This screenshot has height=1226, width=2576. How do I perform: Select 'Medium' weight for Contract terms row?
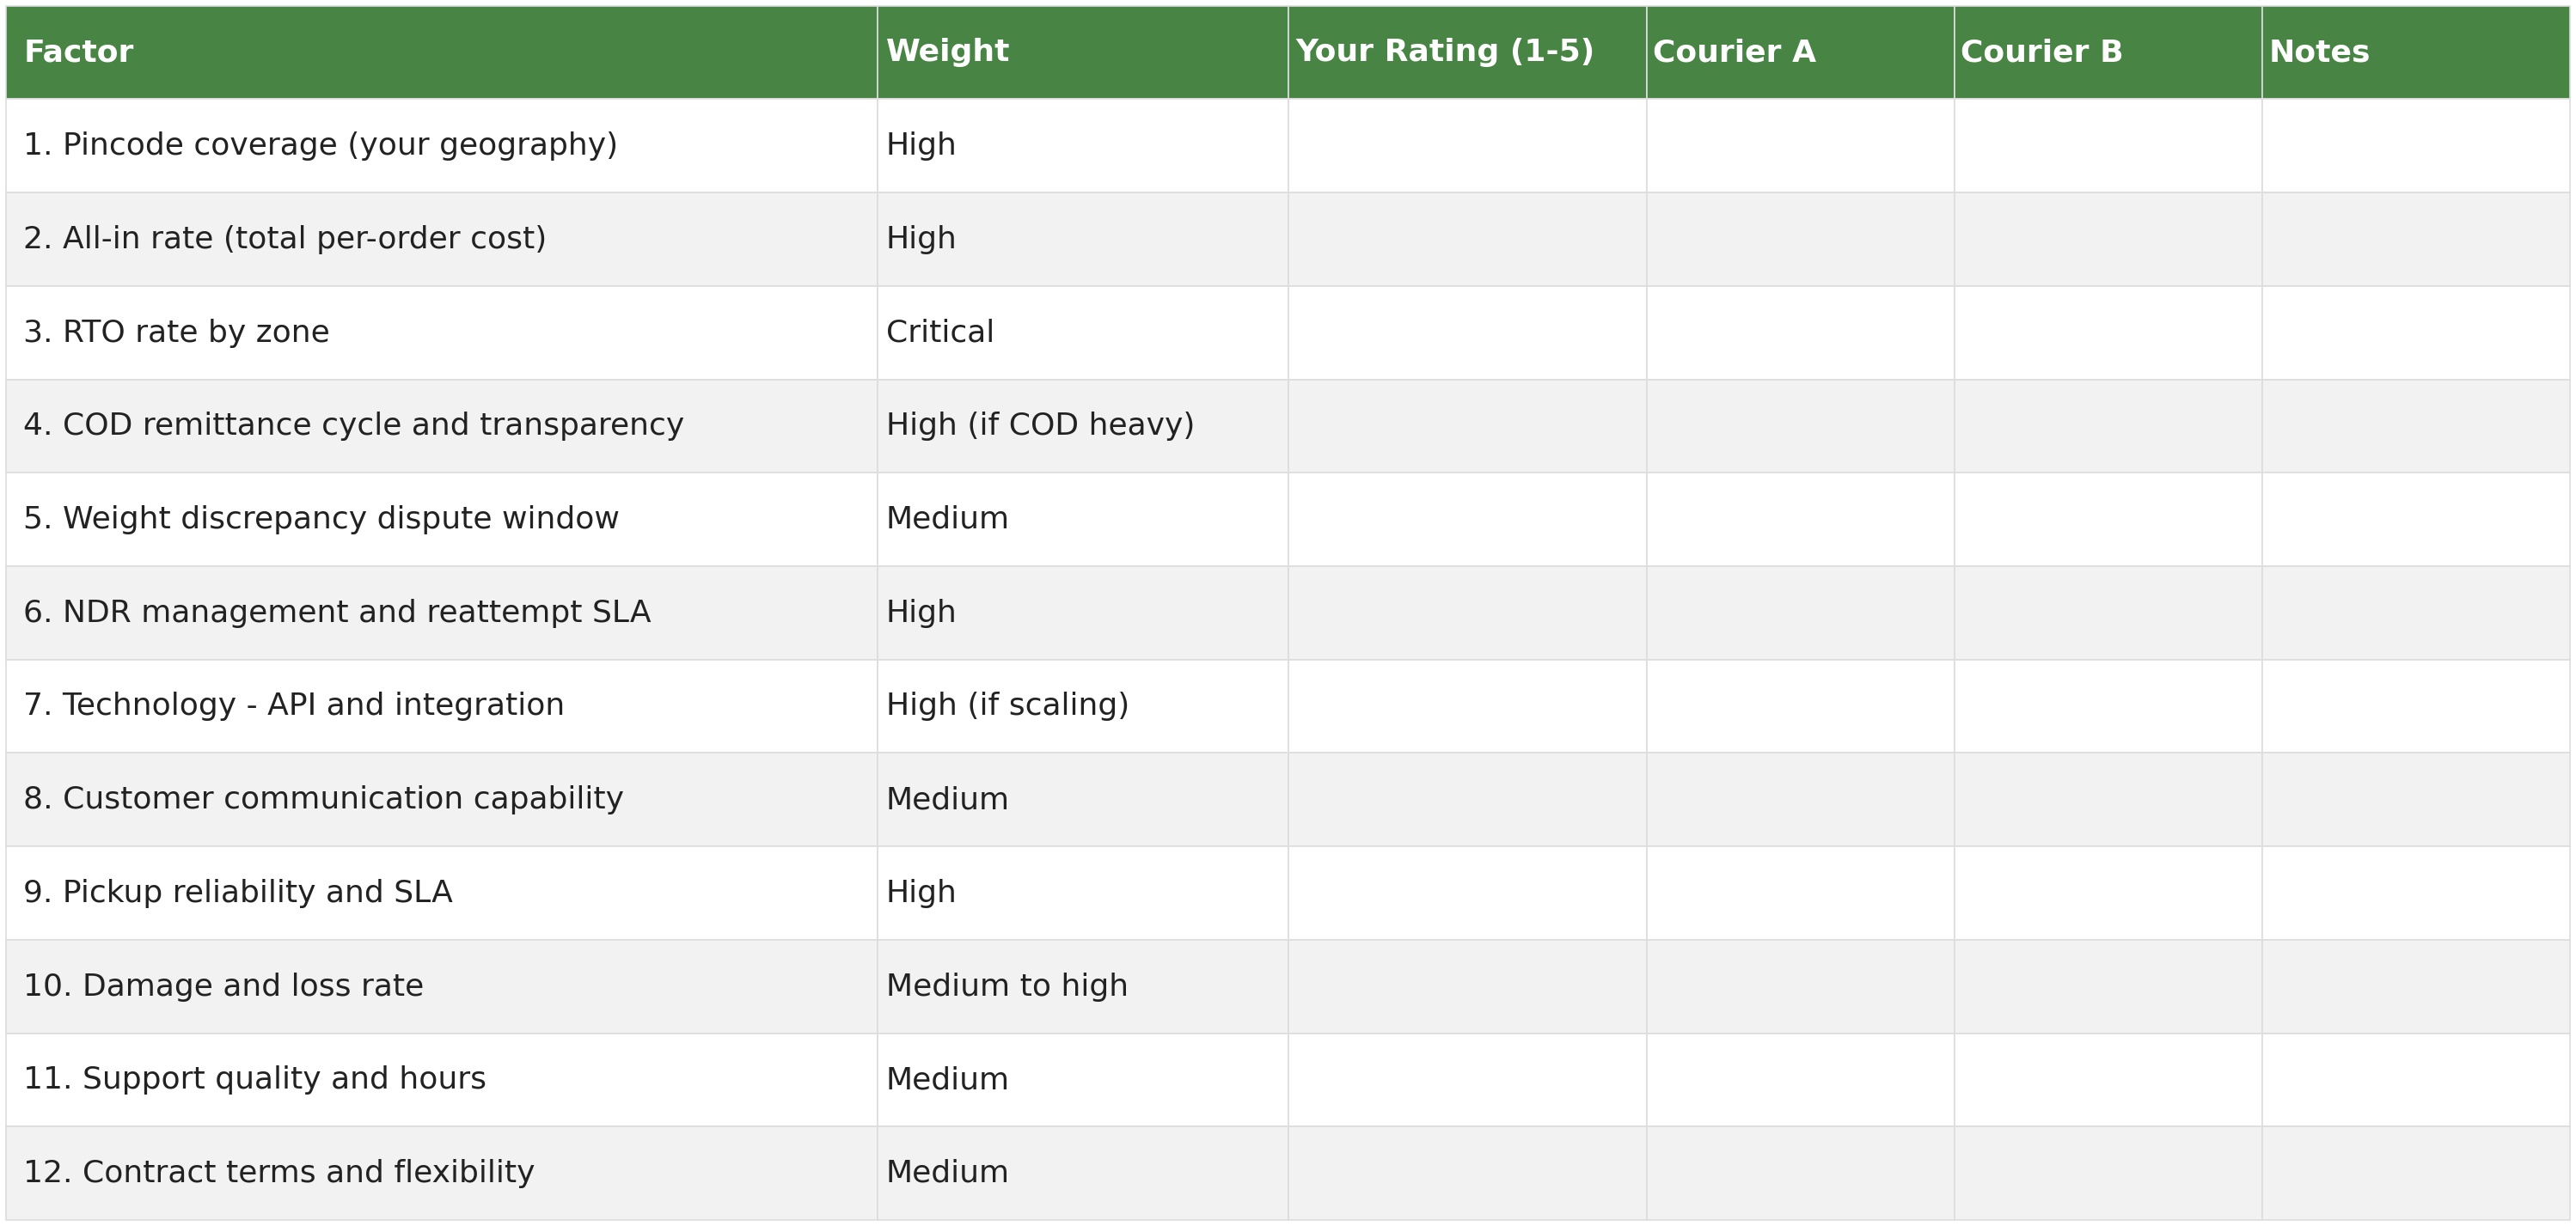coord(1082,1173)
